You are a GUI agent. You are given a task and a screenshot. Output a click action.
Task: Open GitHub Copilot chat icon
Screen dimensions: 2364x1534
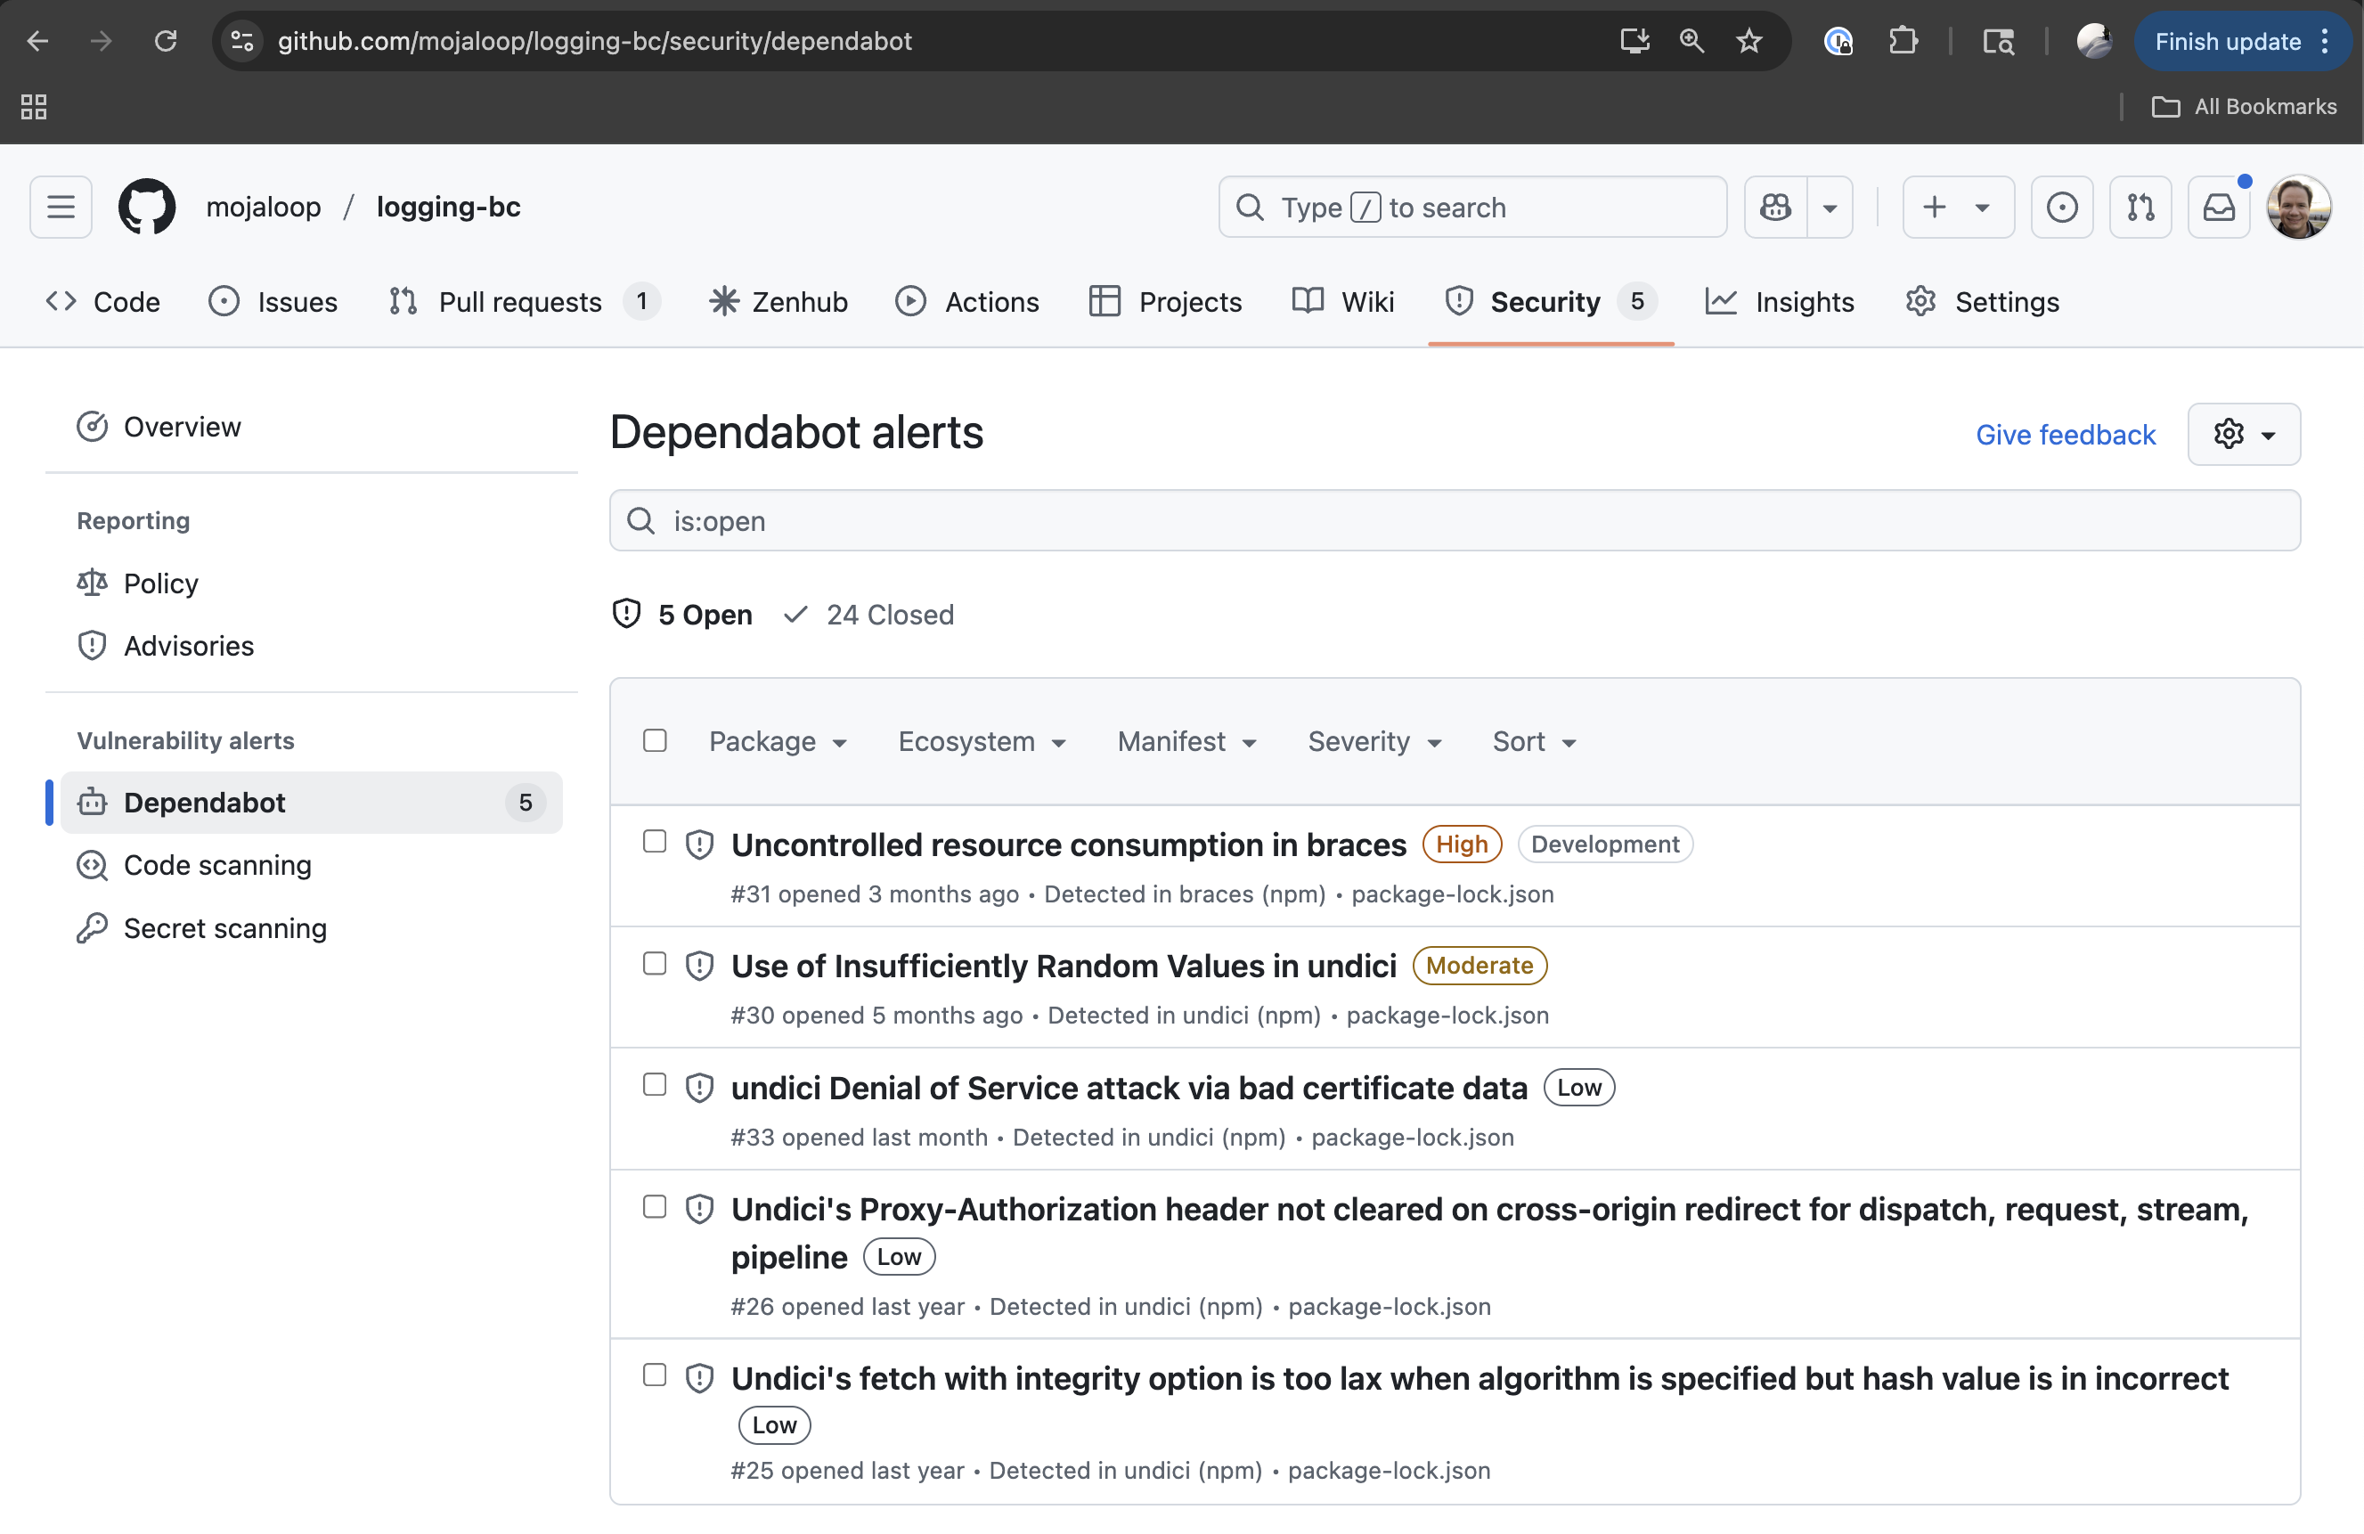point(1776,207)
